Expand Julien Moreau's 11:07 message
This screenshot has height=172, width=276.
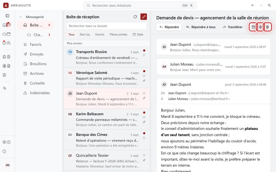(x=213, y=67)
